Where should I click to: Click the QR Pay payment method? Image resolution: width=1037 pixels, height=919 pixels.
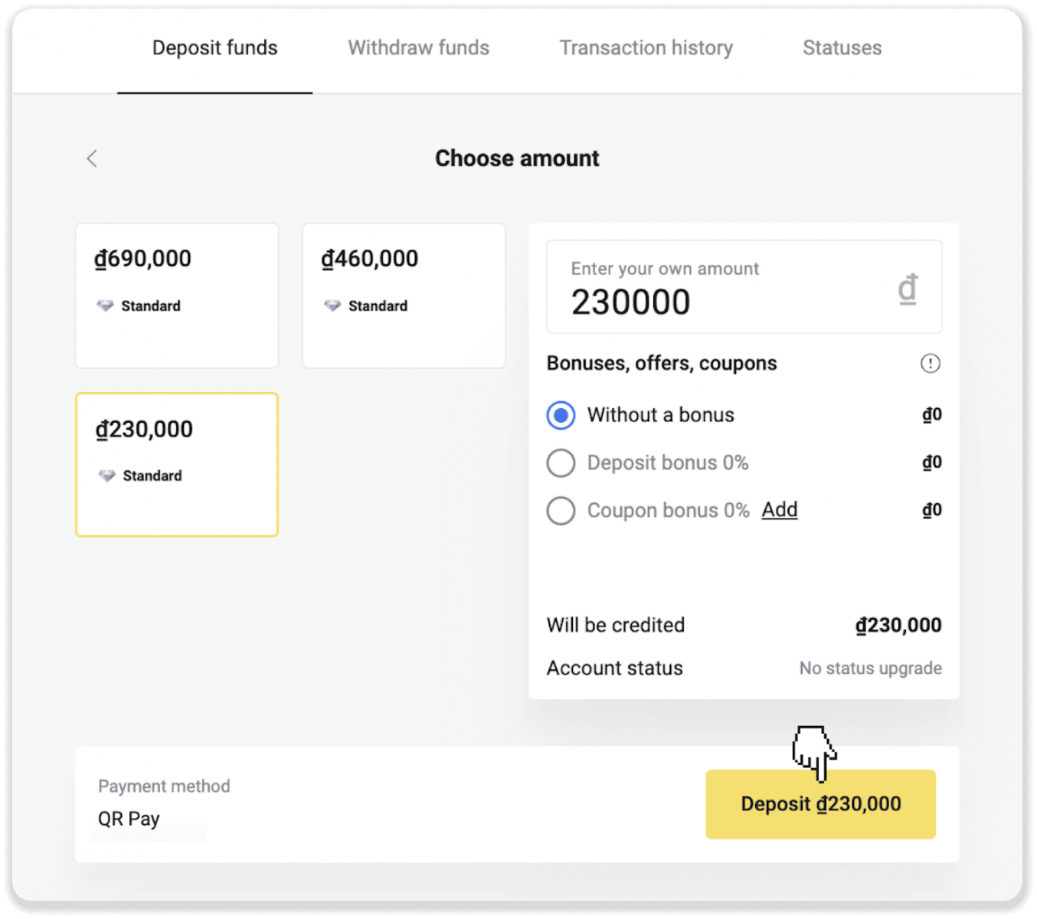(x=129, y=819)
